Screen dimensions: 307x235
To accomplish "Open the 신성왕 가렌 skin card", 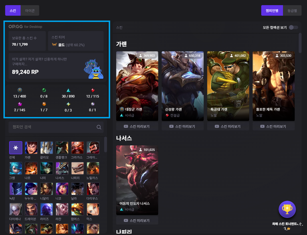I will click(x=183, y=86).
